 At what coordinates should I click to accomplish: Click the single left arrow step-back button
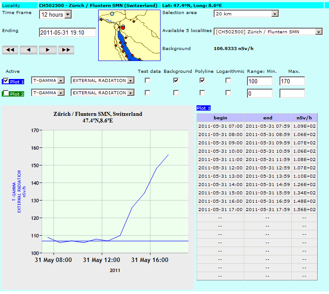click(x=29, y=50)
